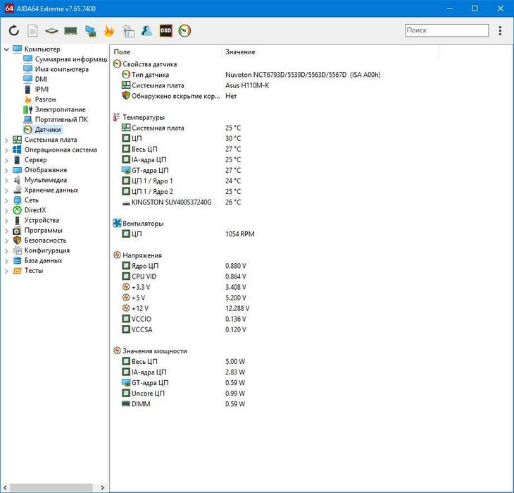Click the DIMM memory icon
514x493 pixels.
point(126,403)
